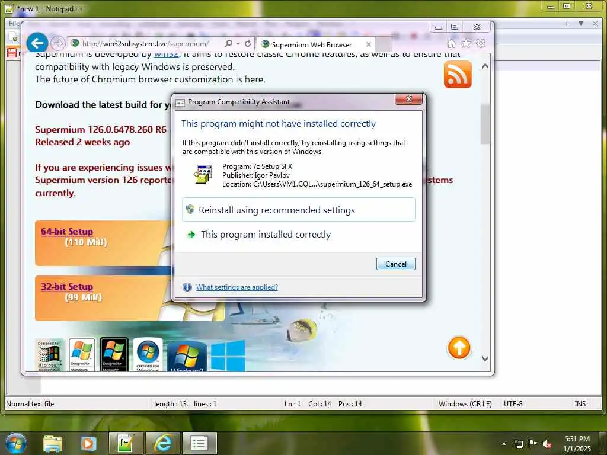Click Ln : 1 in status bar
Image resolution: width=607 pixels, height=455 pixels.
[292, 404]
